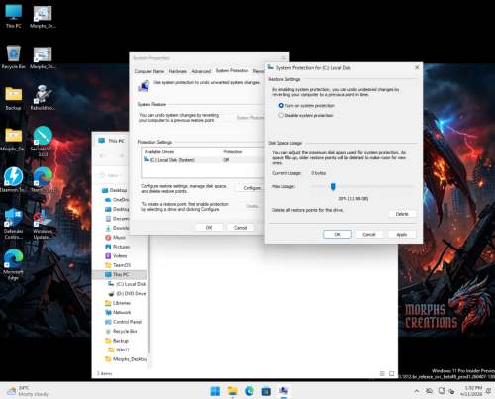The width and height of the screenshot is (495, 399).
Task: Click Delete to remove restore points
Action: tap(402, 214)
